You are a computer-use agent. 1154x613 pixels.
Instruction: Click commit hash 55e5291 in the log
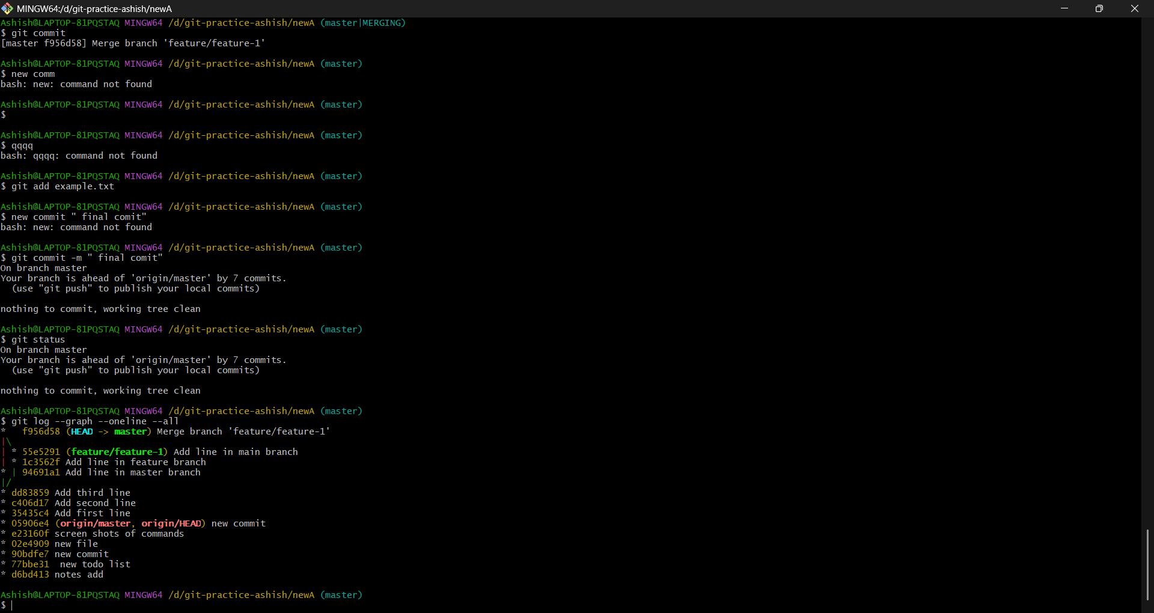pos(41,452)
